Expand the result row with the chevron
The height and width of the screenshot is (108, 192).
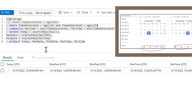point(8,70)
